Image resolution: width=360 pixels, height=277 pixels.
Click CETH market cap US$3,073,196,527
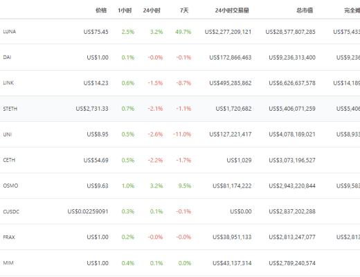coord(292,160)
